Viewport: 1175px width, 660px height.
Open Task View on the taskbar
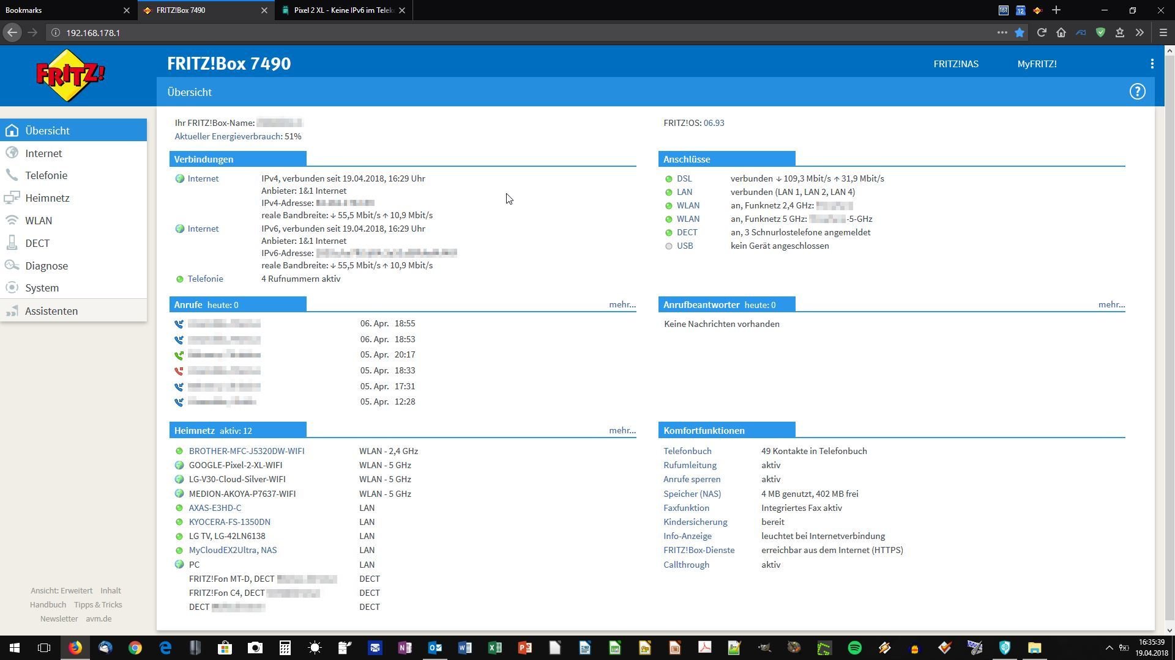coord(44,648)
